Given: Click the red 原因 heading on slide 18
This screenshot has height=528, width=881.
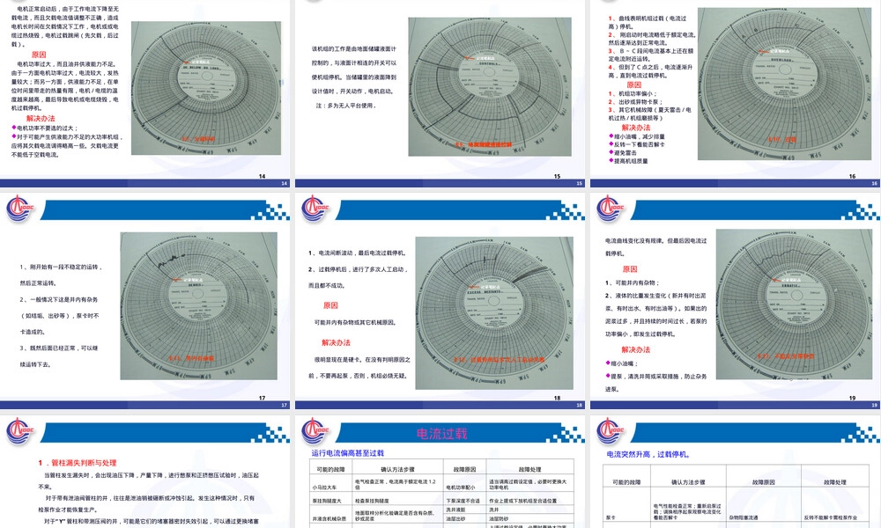Looking at the screenshot, I should click(330, 305).
